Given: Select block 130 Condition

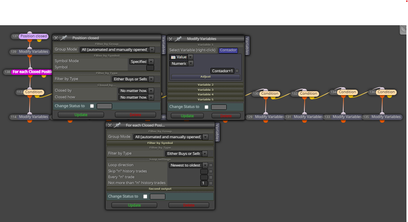Looking at the screenshot, I should click(269, 94).
